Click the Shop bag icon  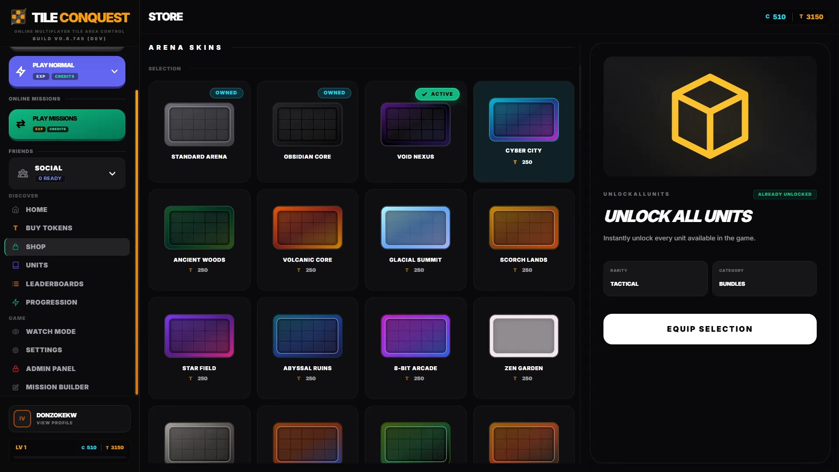tap(16, 247)
